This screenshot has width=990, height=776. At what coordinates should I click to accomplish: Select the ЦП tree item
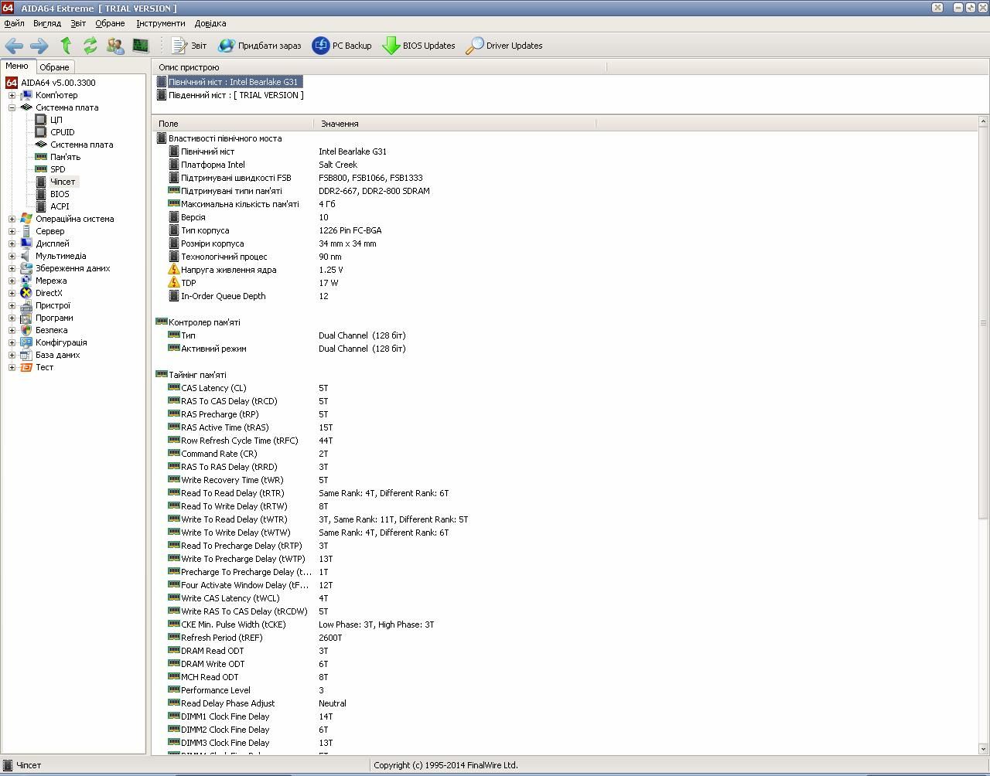pyautogui.click(x=56, y=120)
